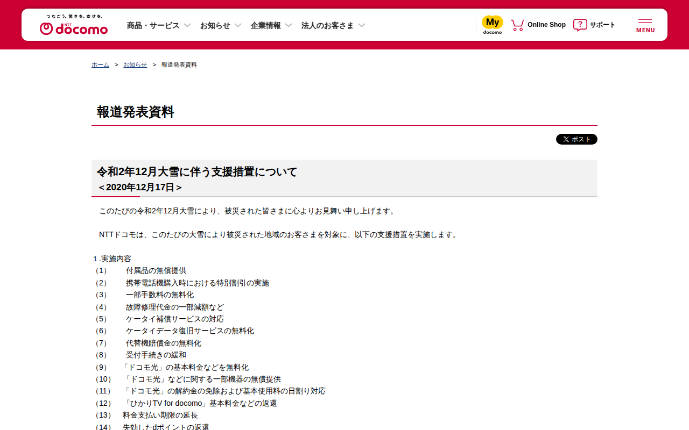Click item 付属品の無償提供
The image size is (689, 430).
156,271
